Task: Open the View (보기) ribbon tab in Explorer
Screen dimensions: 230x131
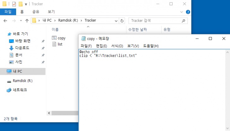Action: (51, 12)
